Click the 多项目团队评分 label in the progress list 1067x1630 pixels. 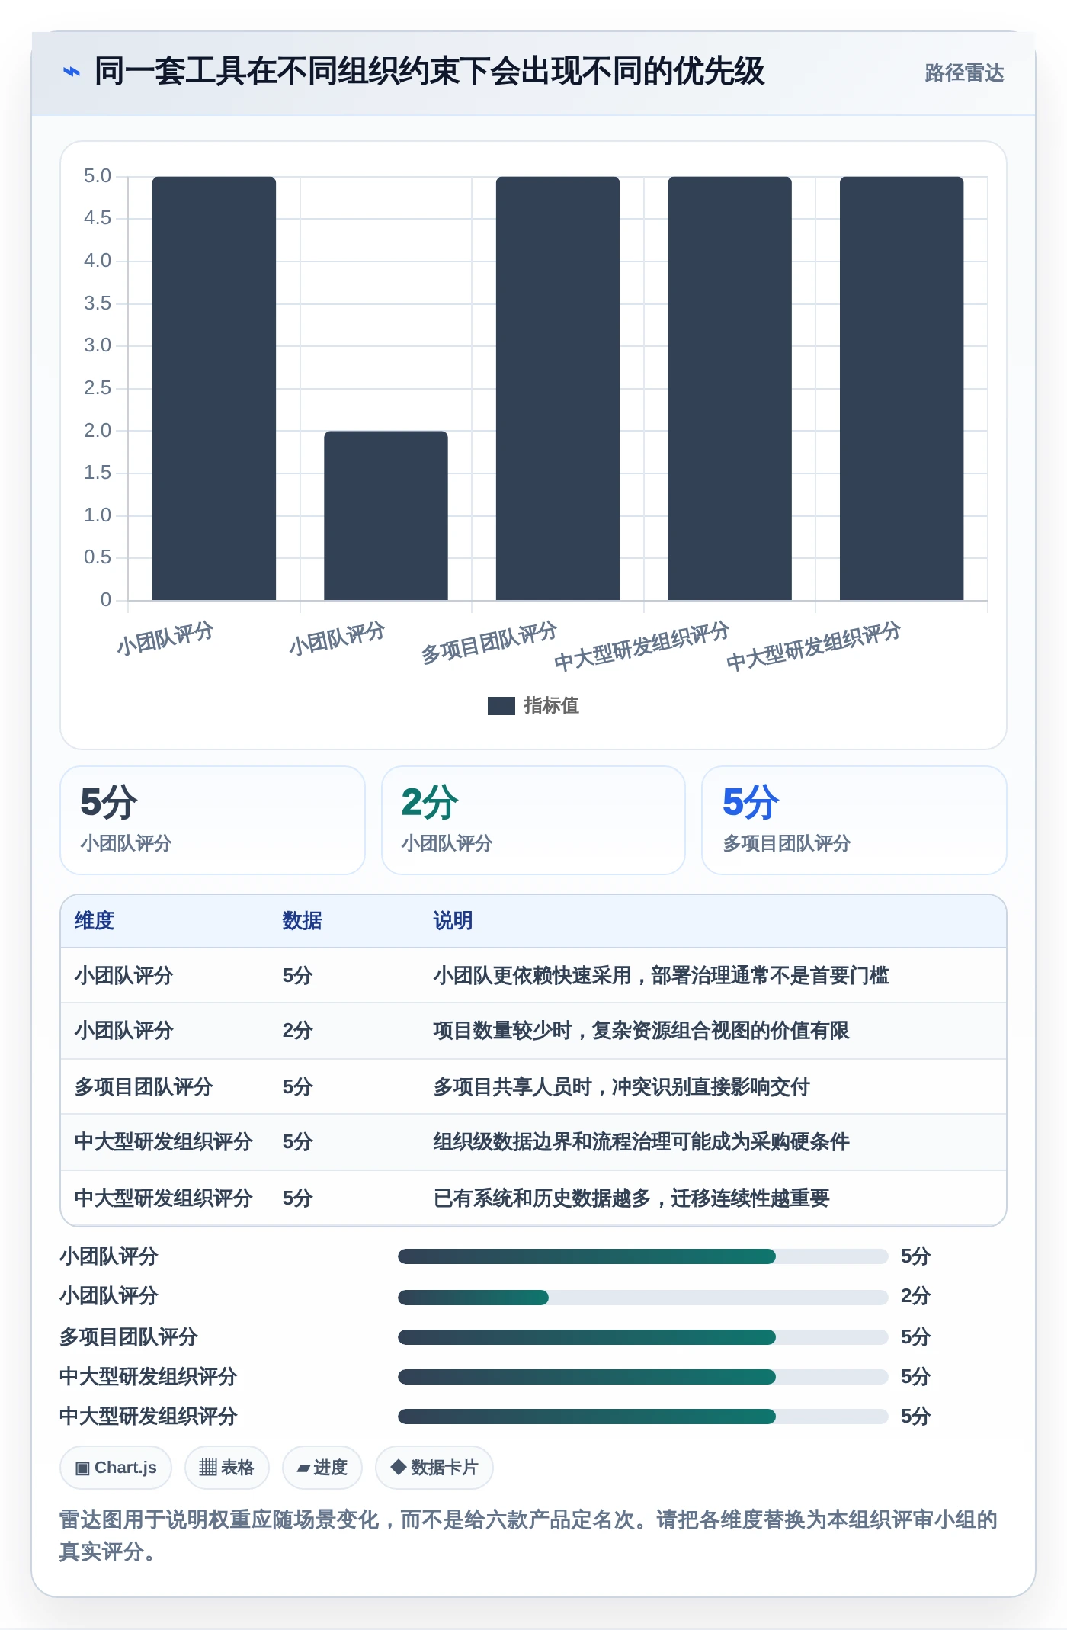point(129,1337)
